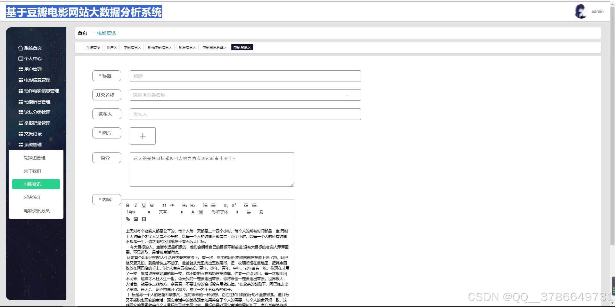
Task: Close the 动作电影信息 tab
Action: coord(170,48)
